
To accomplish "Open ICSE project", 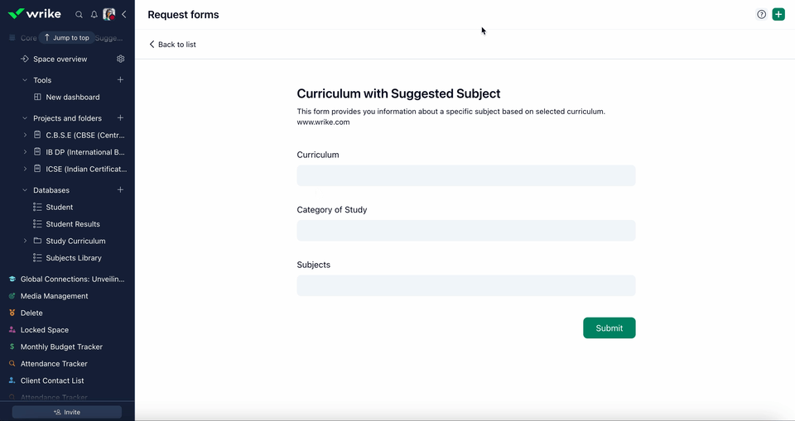I will click(x=86, y=169).
